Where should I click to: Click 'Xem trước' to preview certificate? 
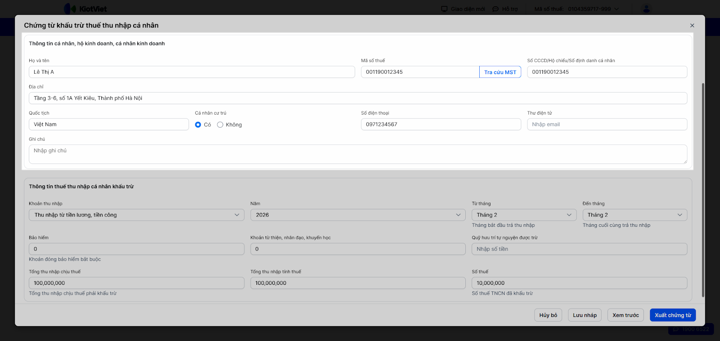tap(625, 315)
